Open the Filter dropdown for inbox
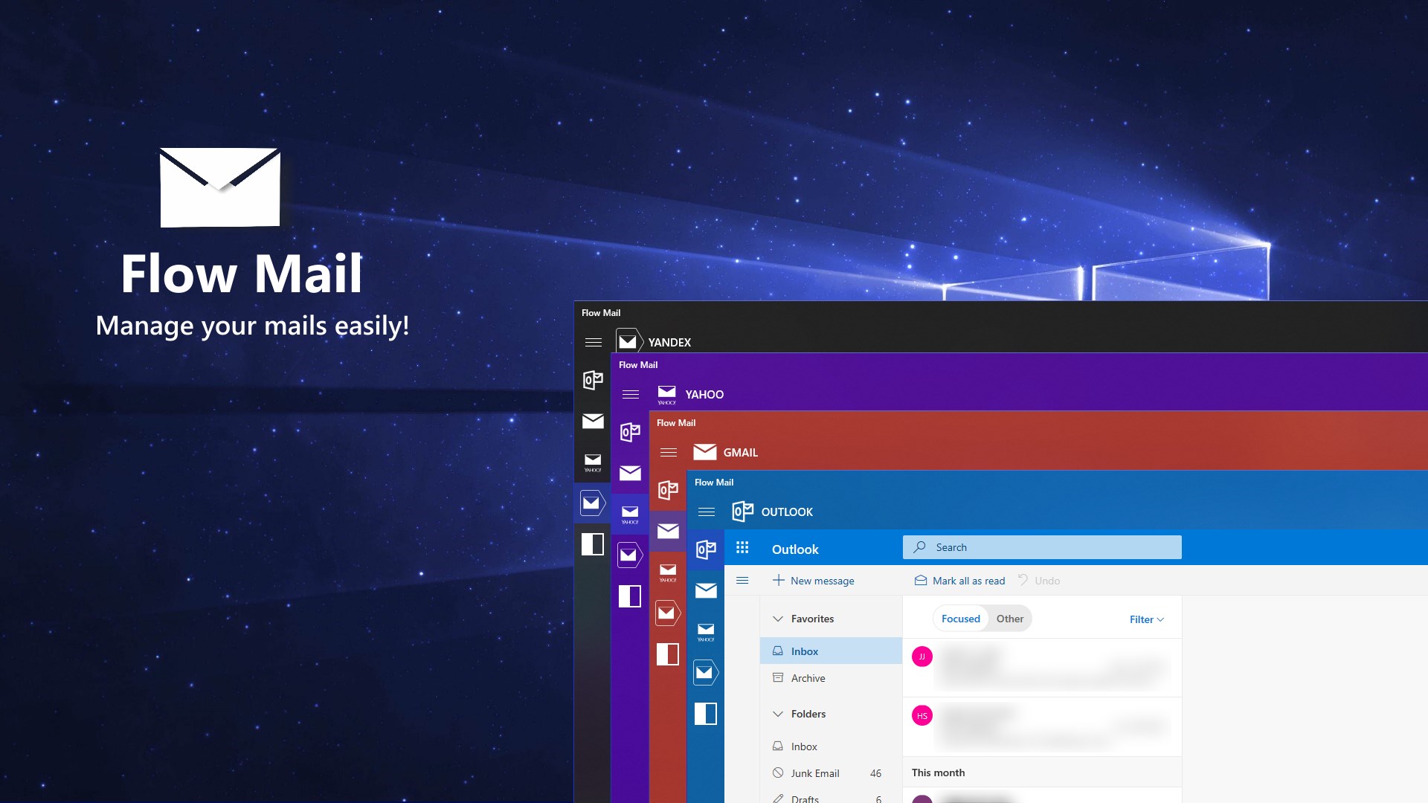 pos(1145,619)
